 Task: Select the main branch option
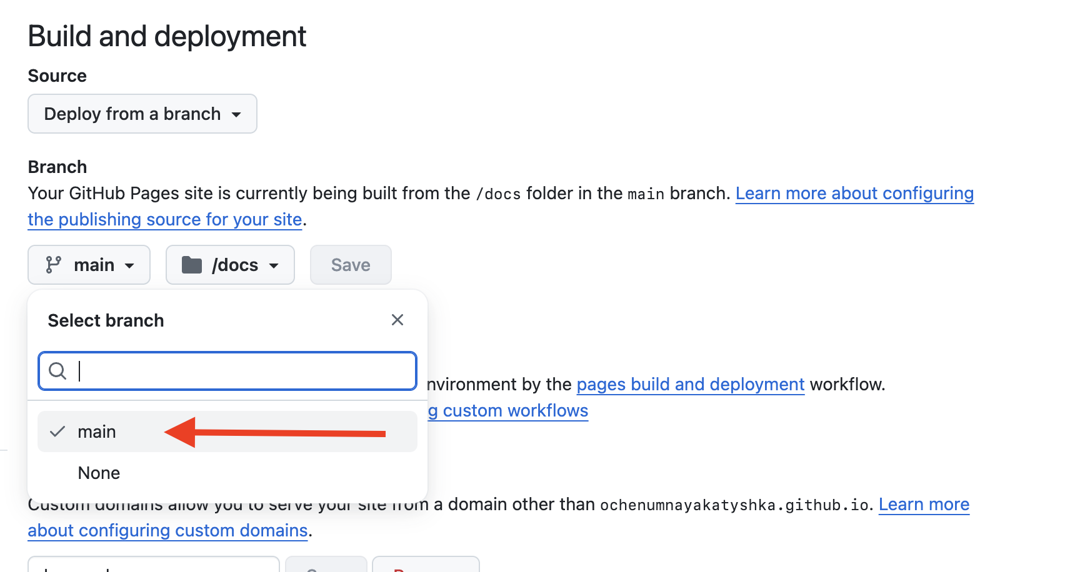coord(227,431)
